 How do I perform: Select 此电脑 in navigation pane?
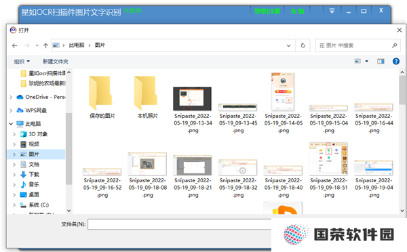28,124
